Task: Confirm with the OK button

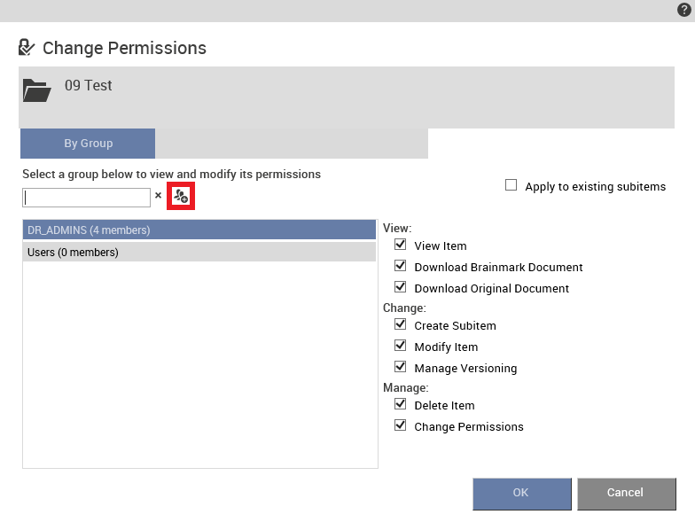Action: 521,494
